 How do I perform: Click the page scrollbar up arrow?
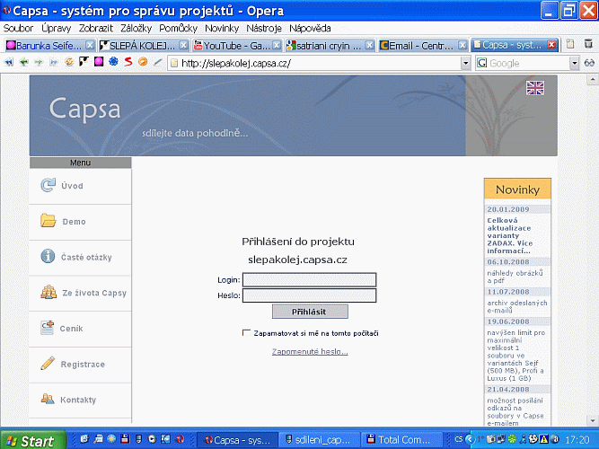(x=593, y=80)
